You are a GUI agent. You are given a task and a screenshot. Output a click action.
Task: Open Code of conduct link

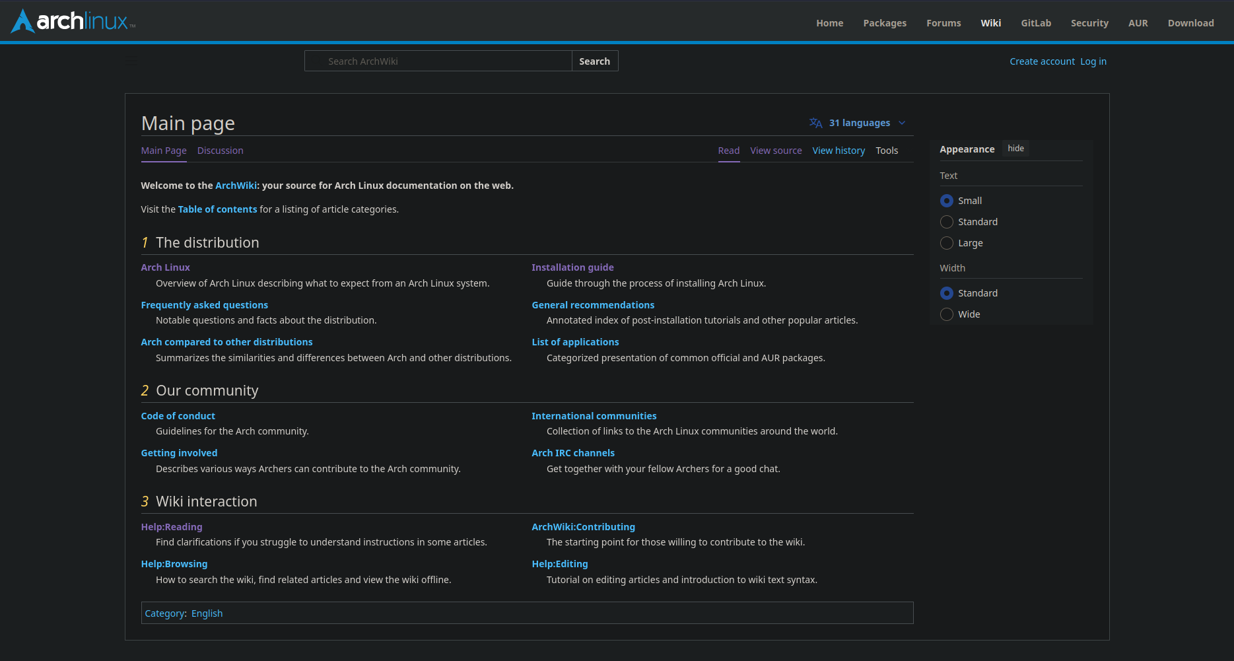pyautogui.click(x=178, y=416)
